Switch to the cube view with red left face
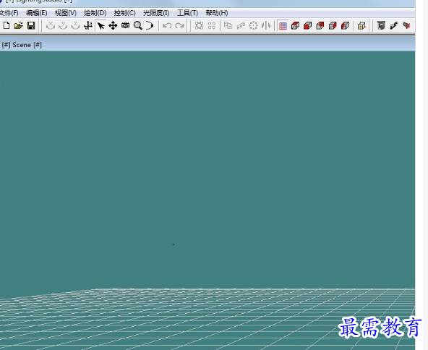428x350 pixels. click(x=346, y=25)
